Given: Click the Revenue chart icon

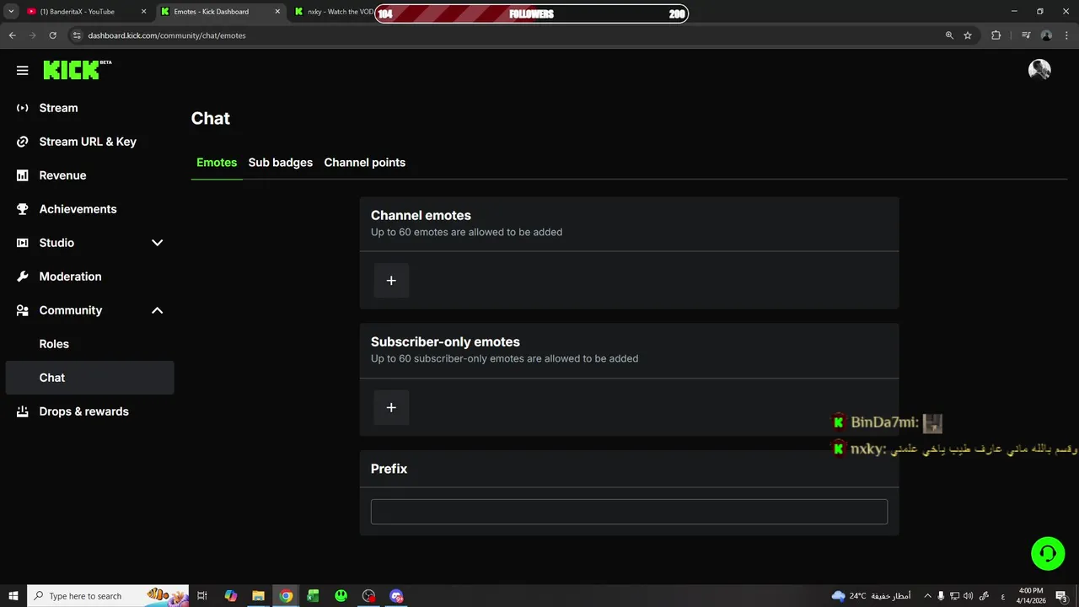Looking at the screenshot, I should pyautogui.click(x=23, y=175).
